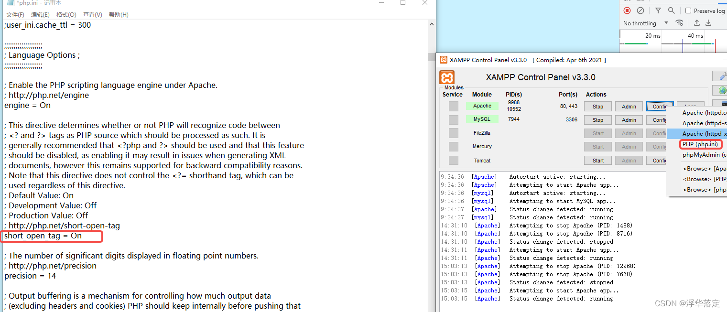727x312 pixels.
Task: Click the 40 ms mark on network timeline
Action: click(695, 36)
